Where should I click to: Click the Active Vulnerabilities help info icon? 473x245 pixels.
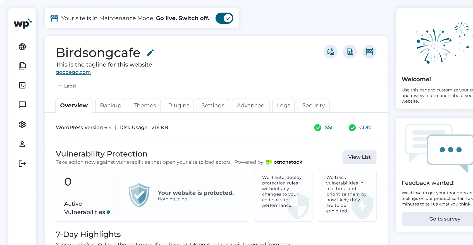pos(108,212)
